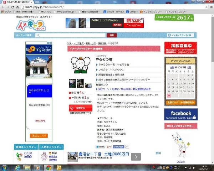214x171 pixels.
Task: Click the Kanumadai land ad title
Action: point(104,154)
